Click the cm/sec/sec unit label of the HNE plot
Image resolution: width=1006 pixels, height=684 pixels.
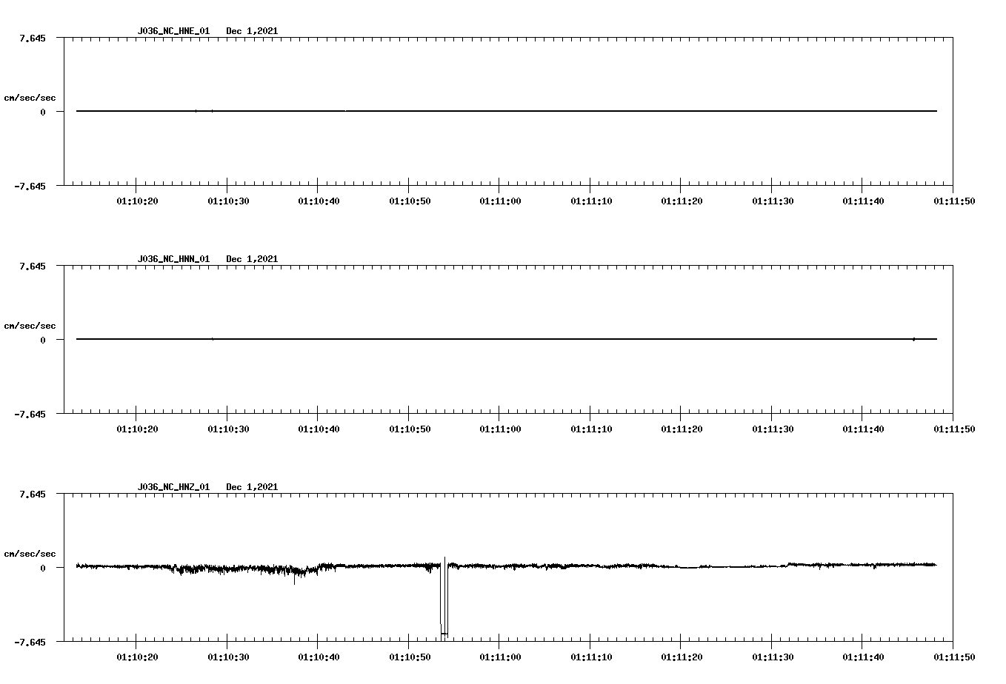coord(30,98)
